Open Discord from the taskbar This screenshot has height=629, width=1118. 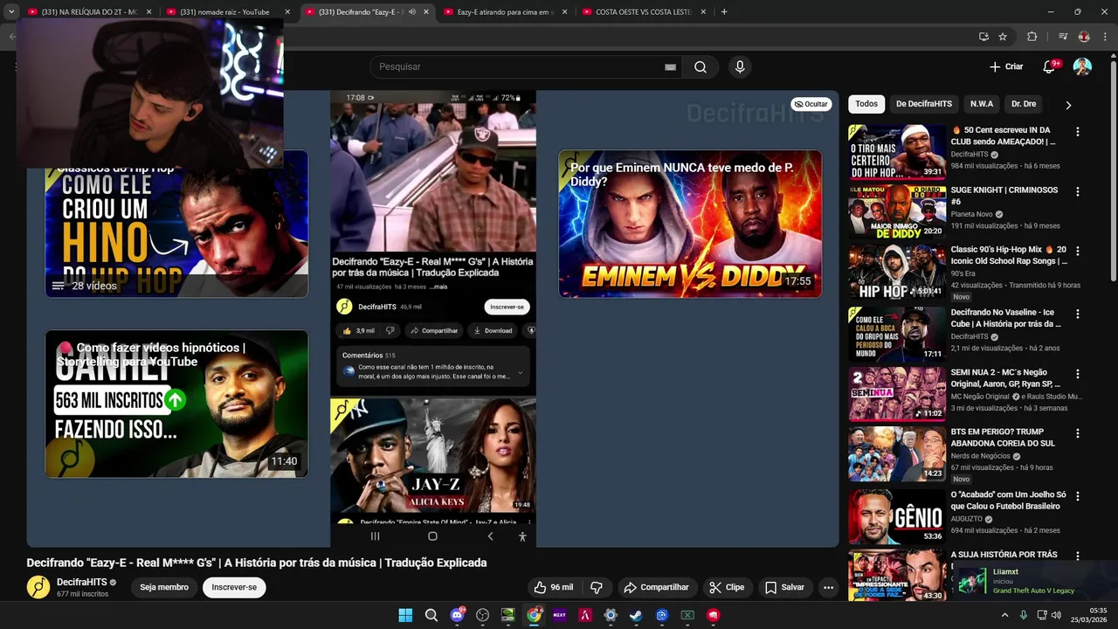[457, 615]
